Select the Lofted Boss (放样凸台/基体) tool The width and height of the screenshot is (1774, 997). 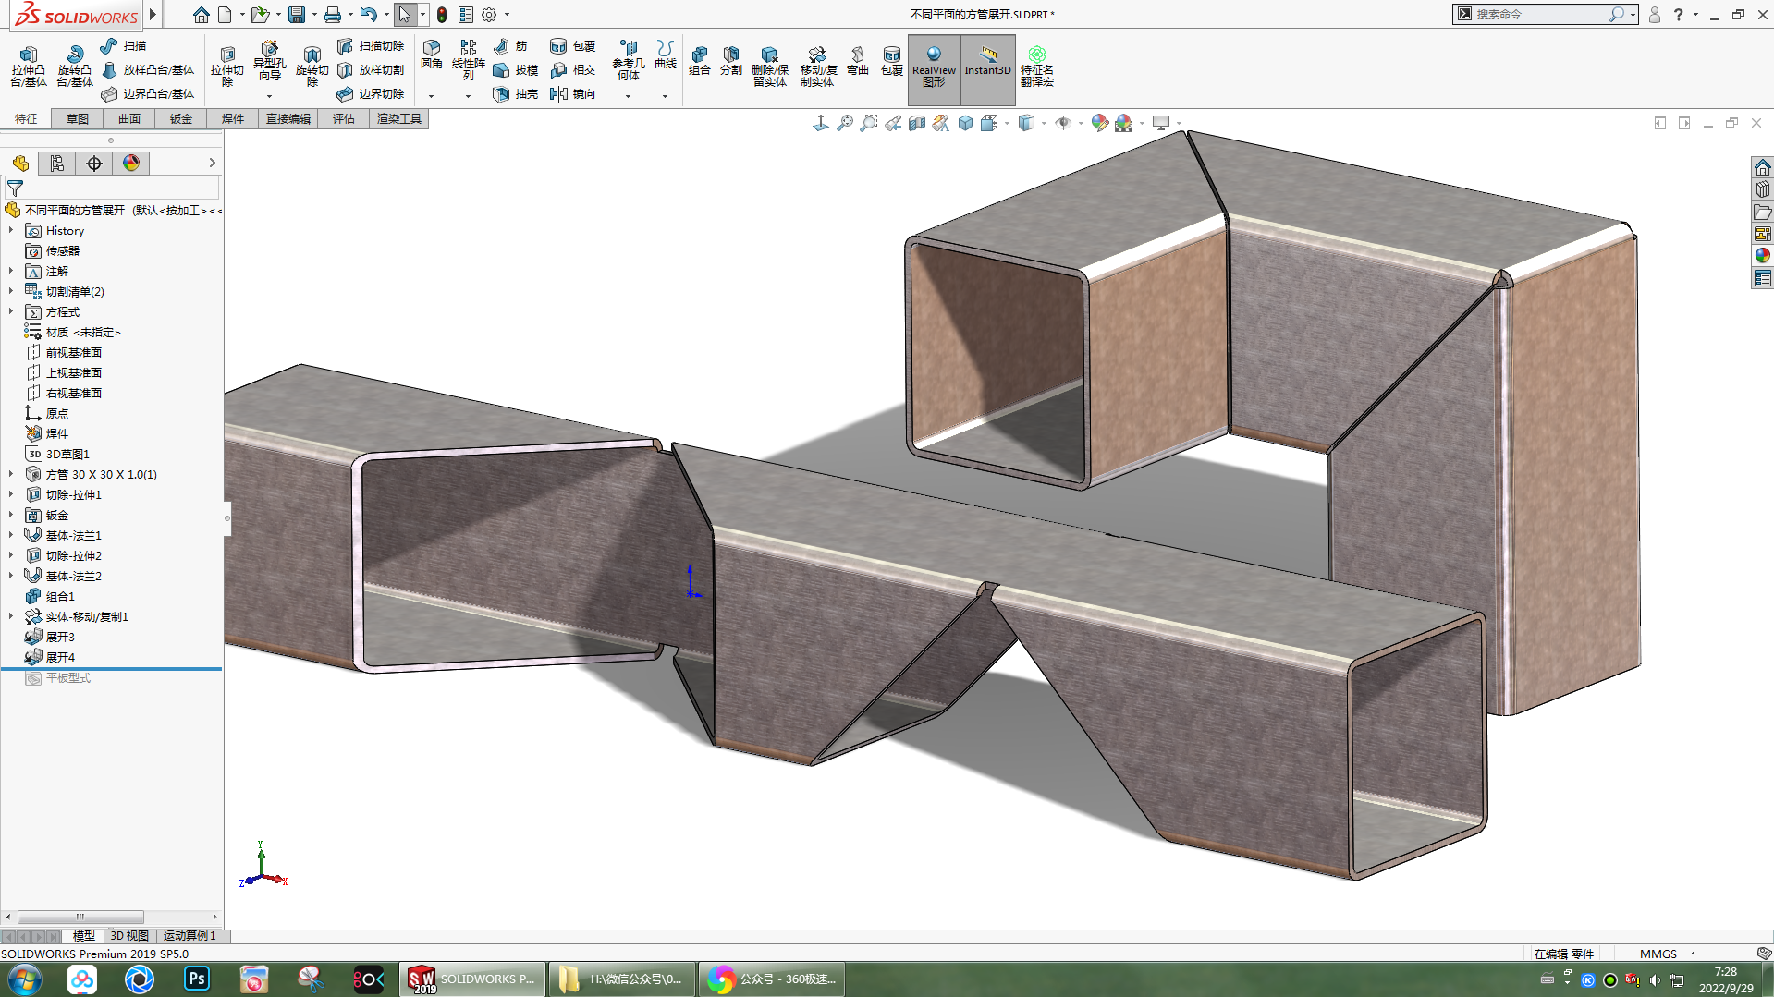coord(148,69)
